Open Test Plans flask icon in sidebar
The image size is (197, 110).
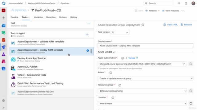pyautogui.click(x=3, y=54)
